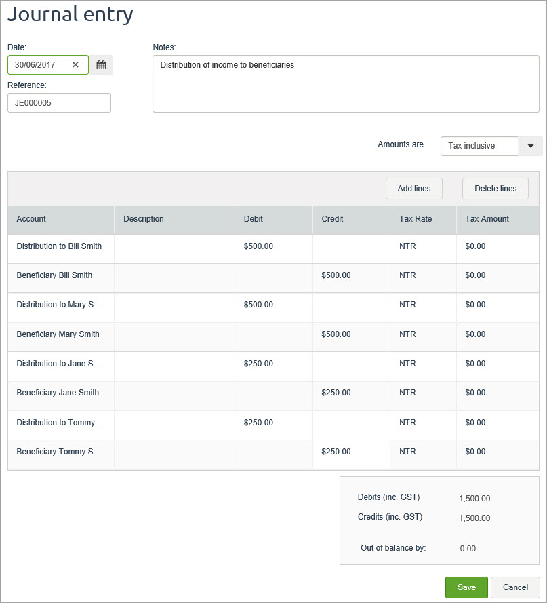Select the Distribution to Bill Smith account cell
Screen dimensions: 547x603
click(x=60, y=246)
